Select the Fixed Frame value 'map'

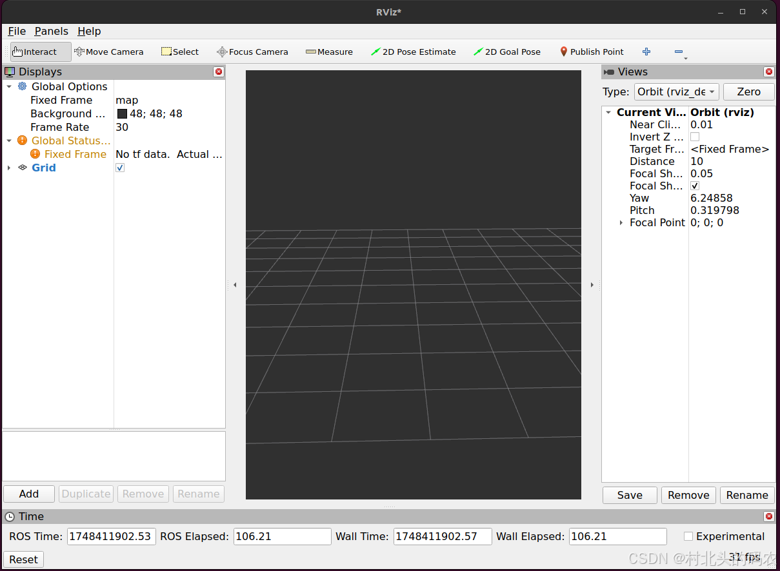pyautogui.click(x=126, y=100)
